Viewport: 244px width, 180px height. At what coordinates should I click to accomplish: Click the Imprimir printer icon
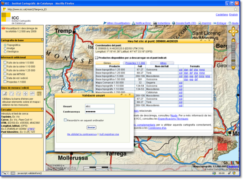click(200, 23)
